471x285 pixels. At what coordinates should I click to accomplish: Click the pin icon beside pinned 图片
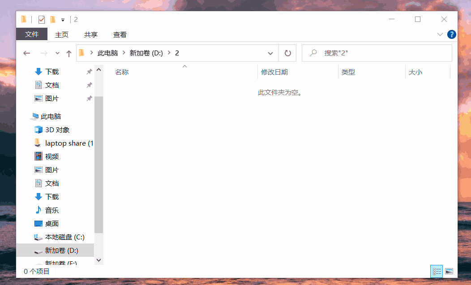click(x=89, y=98)
